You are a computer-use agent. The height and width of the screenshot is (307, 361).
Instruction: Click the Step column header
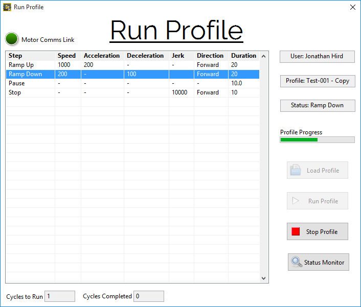pos(30,56)
